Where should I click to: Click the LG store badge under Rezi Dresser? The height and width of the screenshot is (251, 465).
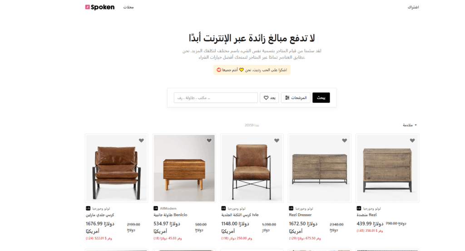tap(291, 208)
